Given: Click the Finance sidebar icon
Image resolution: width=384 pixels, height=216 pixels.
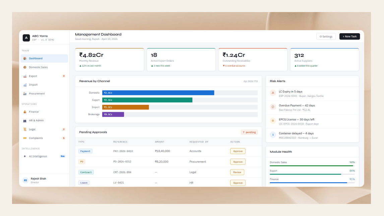Looking at the screenshot, I should pos(25,112).
